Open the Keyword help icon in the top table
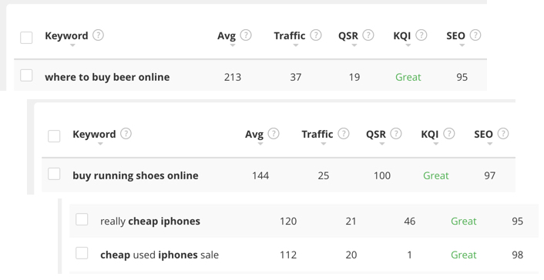This screenshot has height=280, width=544. pyautogui.click(x=98, y=35)
